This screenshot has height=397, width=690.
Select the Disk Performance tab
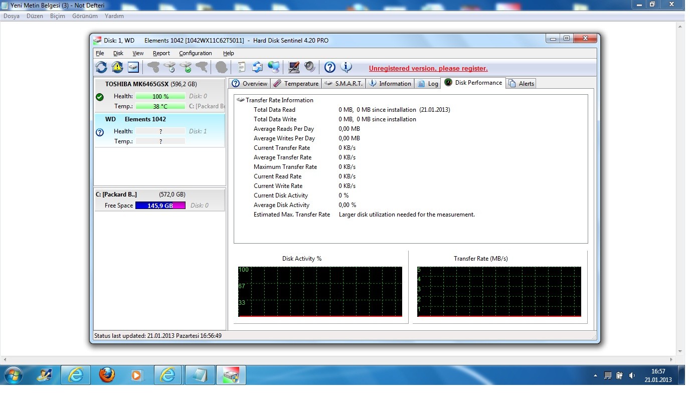473,83
